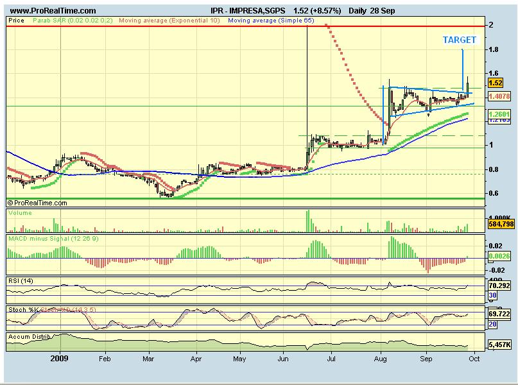The height and width of the screenshot is (385, 518).
Task: Click the 2009 year label on time axis
Action: (x=60, y=359)
